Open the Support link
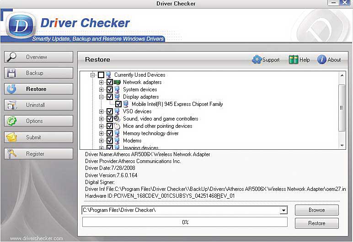353x242 pixels. click(266, 60)
